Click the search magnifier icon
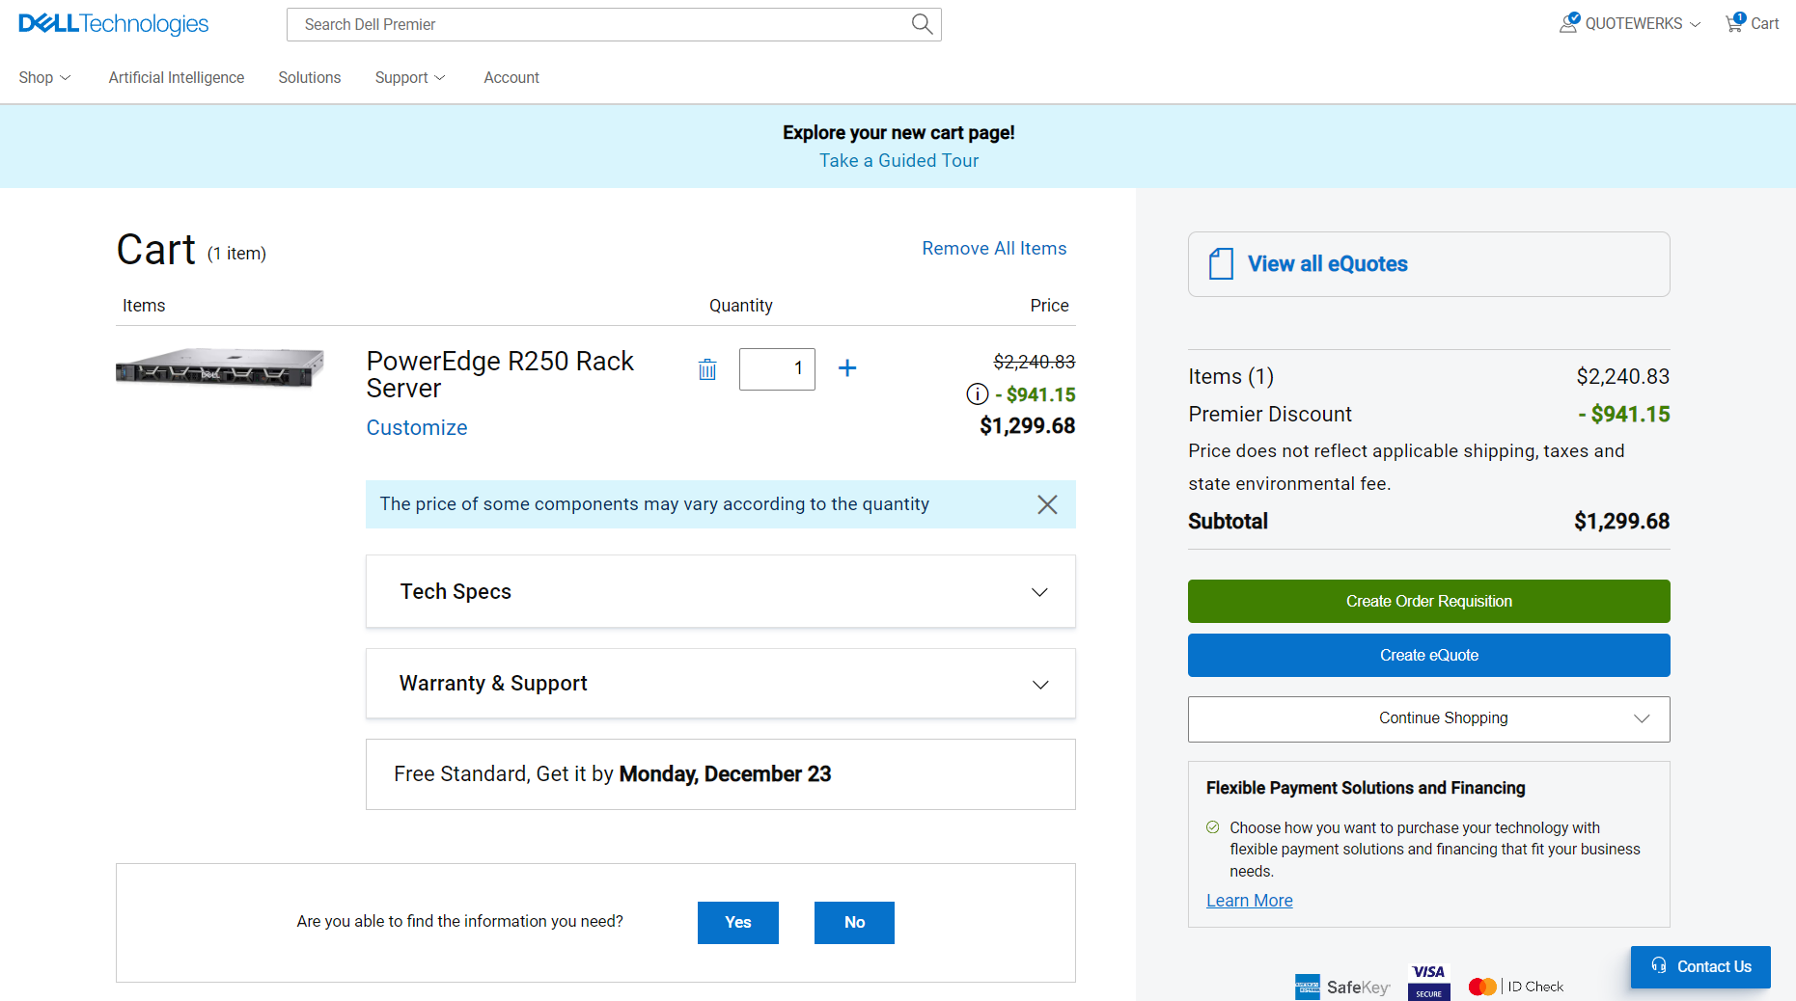This screenshot has height=1001, width=1796. click(x=922, y=24)
